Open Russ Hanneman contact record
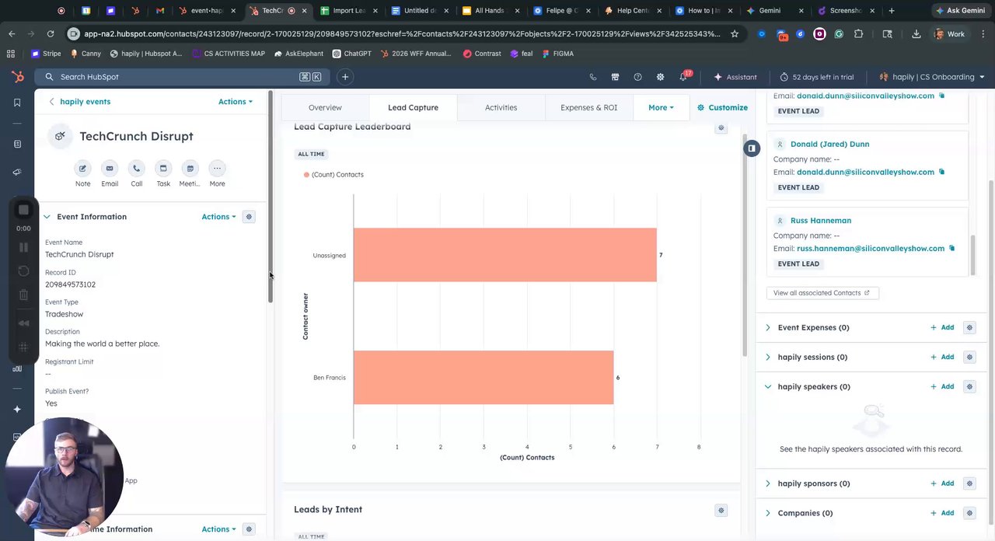Viewport: 995px width, 541px height. pos(821,220)
